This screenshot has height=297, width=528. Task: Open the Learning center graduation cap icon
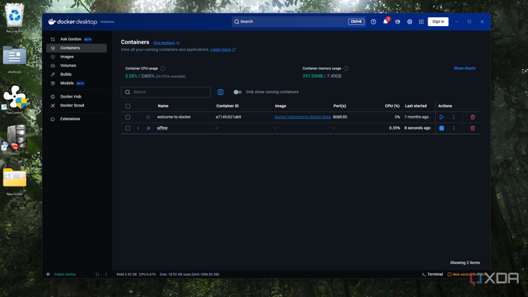tap(397, 21)
